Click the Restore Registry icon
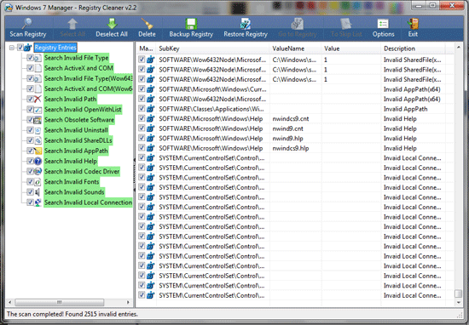 coord(246,23)
